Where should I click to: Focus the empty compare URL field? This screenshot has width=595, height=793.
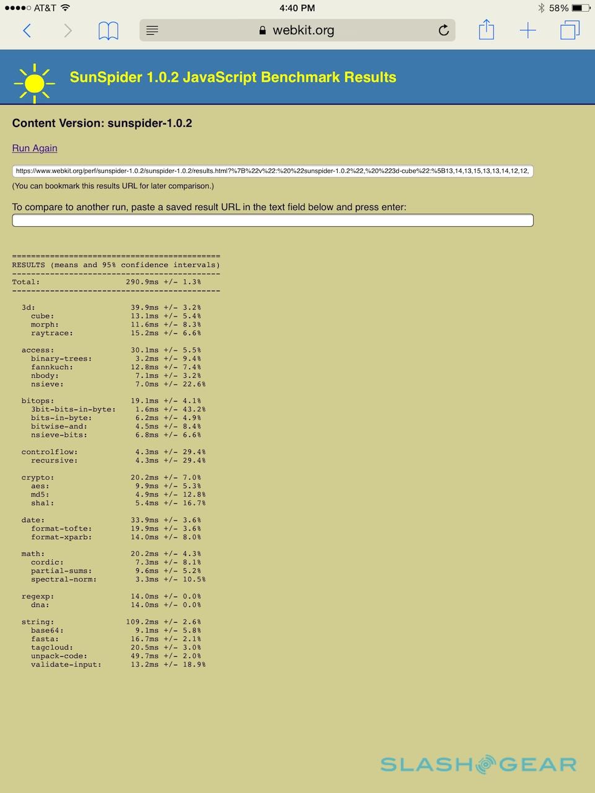273,220
